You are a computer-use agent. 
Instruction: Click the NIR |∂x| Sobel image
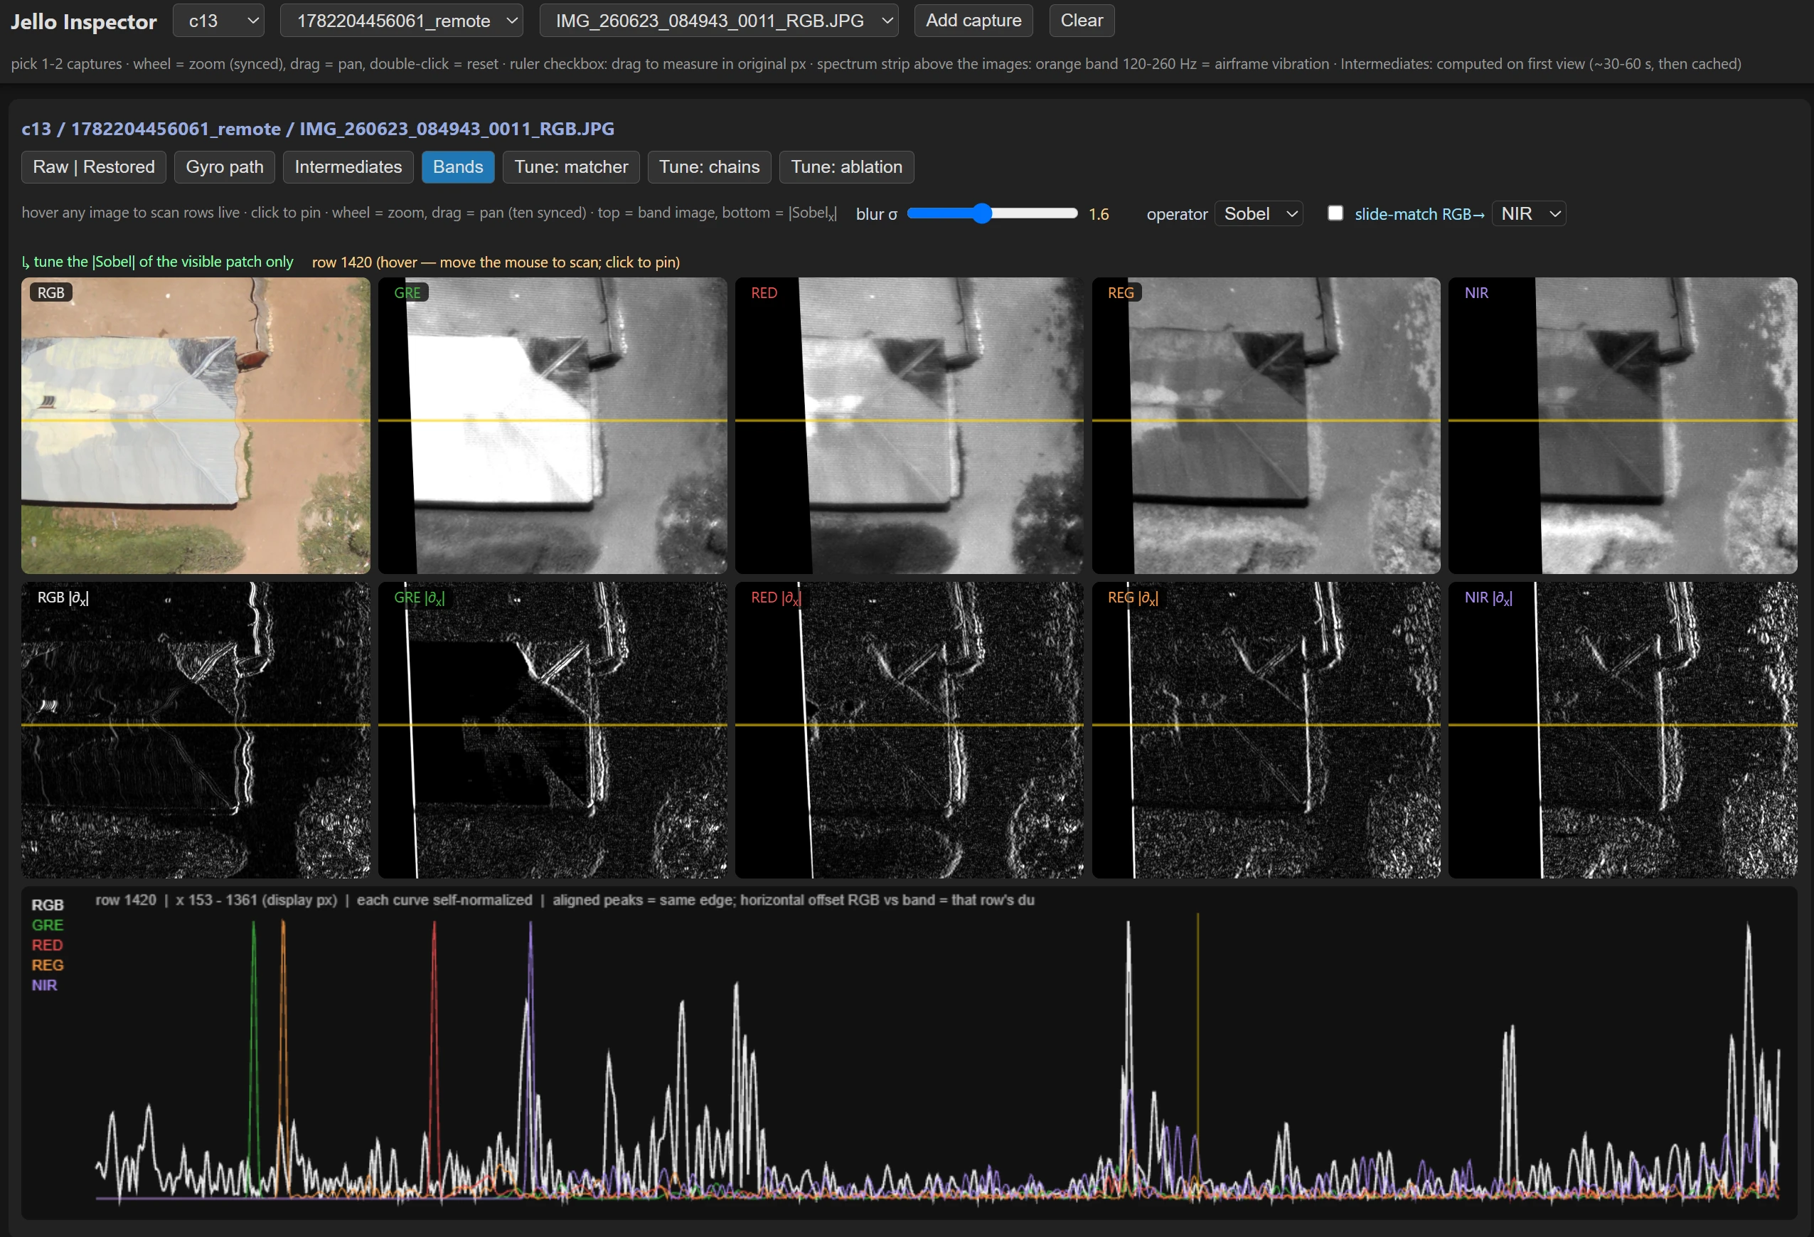[x=1623, y=730]
